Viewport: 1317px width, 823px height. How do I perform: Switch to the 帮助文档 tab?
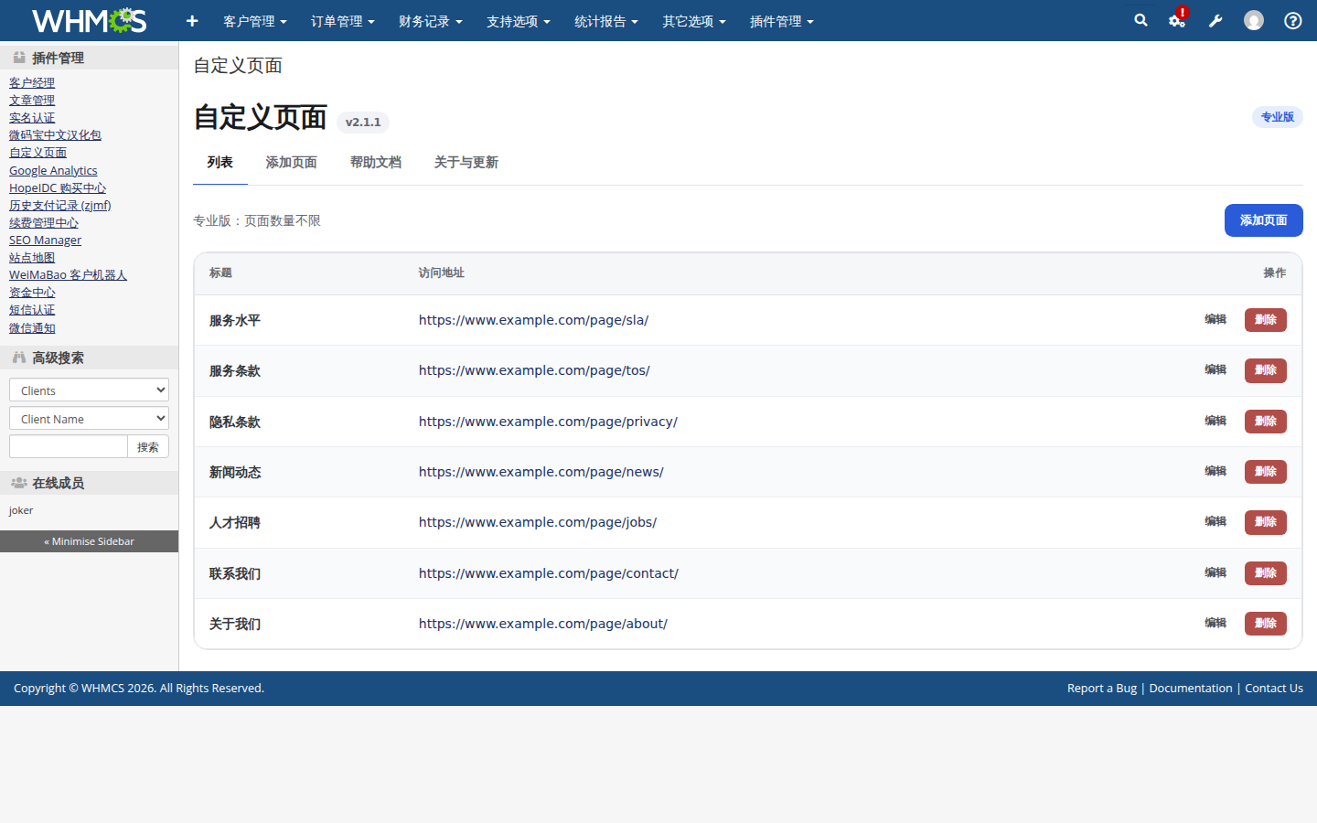pyautogui.click(x=376, y=163)
